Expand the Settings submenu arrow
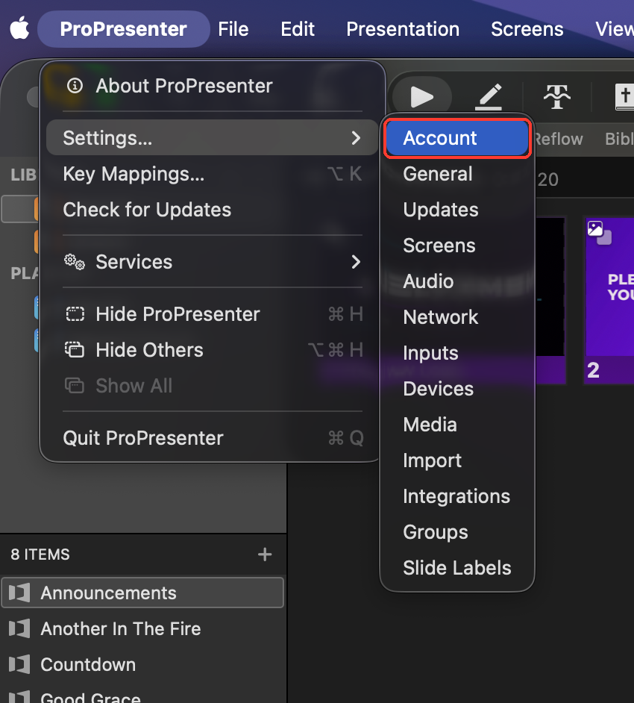This screenshot has width=634, height=703. point(356,137)
